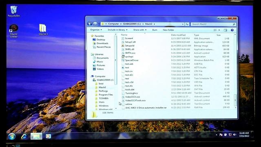261x147 pixels.
Task: Select Libraries in the navigation pane
Action: [x=99, y=54]
